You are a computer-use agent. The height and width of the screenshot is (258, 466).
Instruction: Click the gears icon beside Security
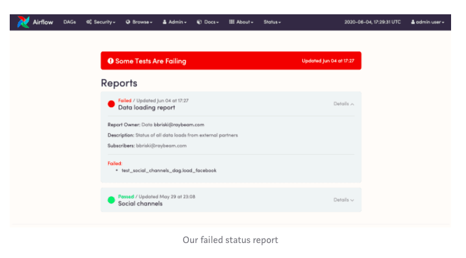coord(89,21)
